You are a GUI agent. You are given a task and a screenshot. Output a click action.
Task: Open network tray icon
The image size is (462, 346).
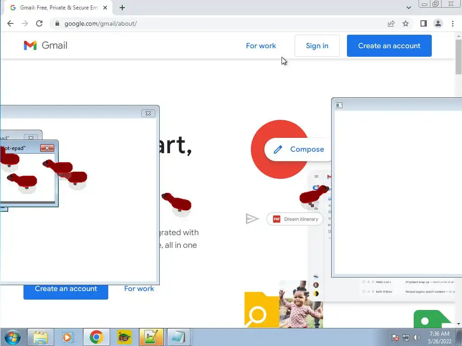pyautogui.click(x=406, y=337)
